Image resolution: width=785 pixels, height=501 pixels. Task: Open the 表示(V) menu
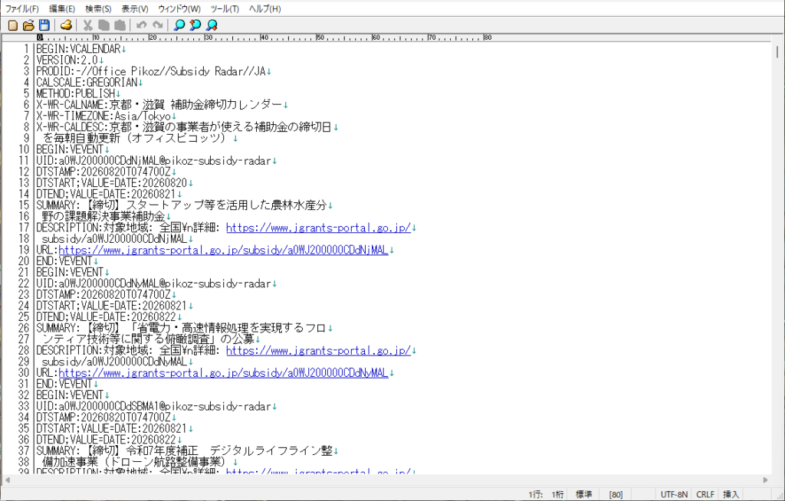[135, 9]
